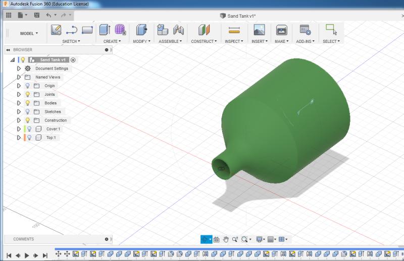Select the Sand Tank v1 document tab

[238, 16]
